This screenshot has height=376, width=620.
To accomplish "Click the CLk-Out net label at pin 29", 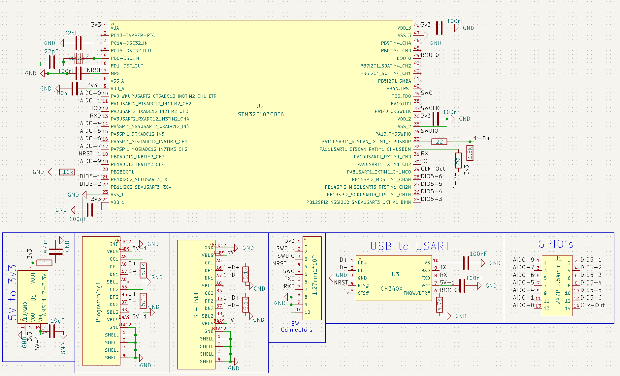I will coord(433,169).
